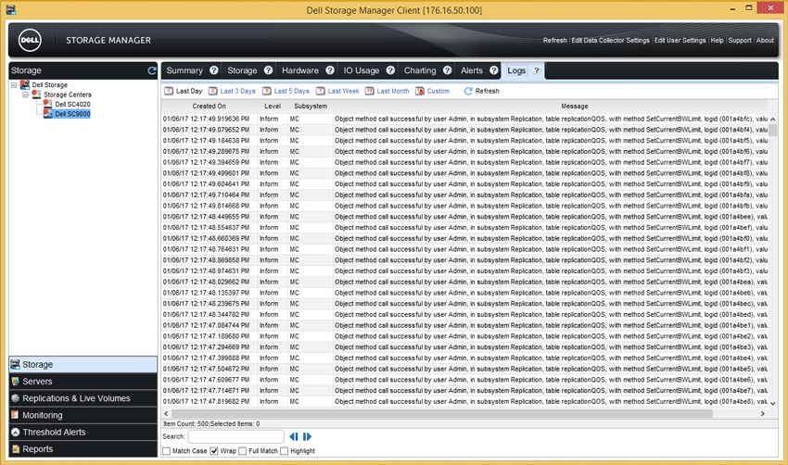
Task: Sort by the Message column header
Action: (575, 107)
